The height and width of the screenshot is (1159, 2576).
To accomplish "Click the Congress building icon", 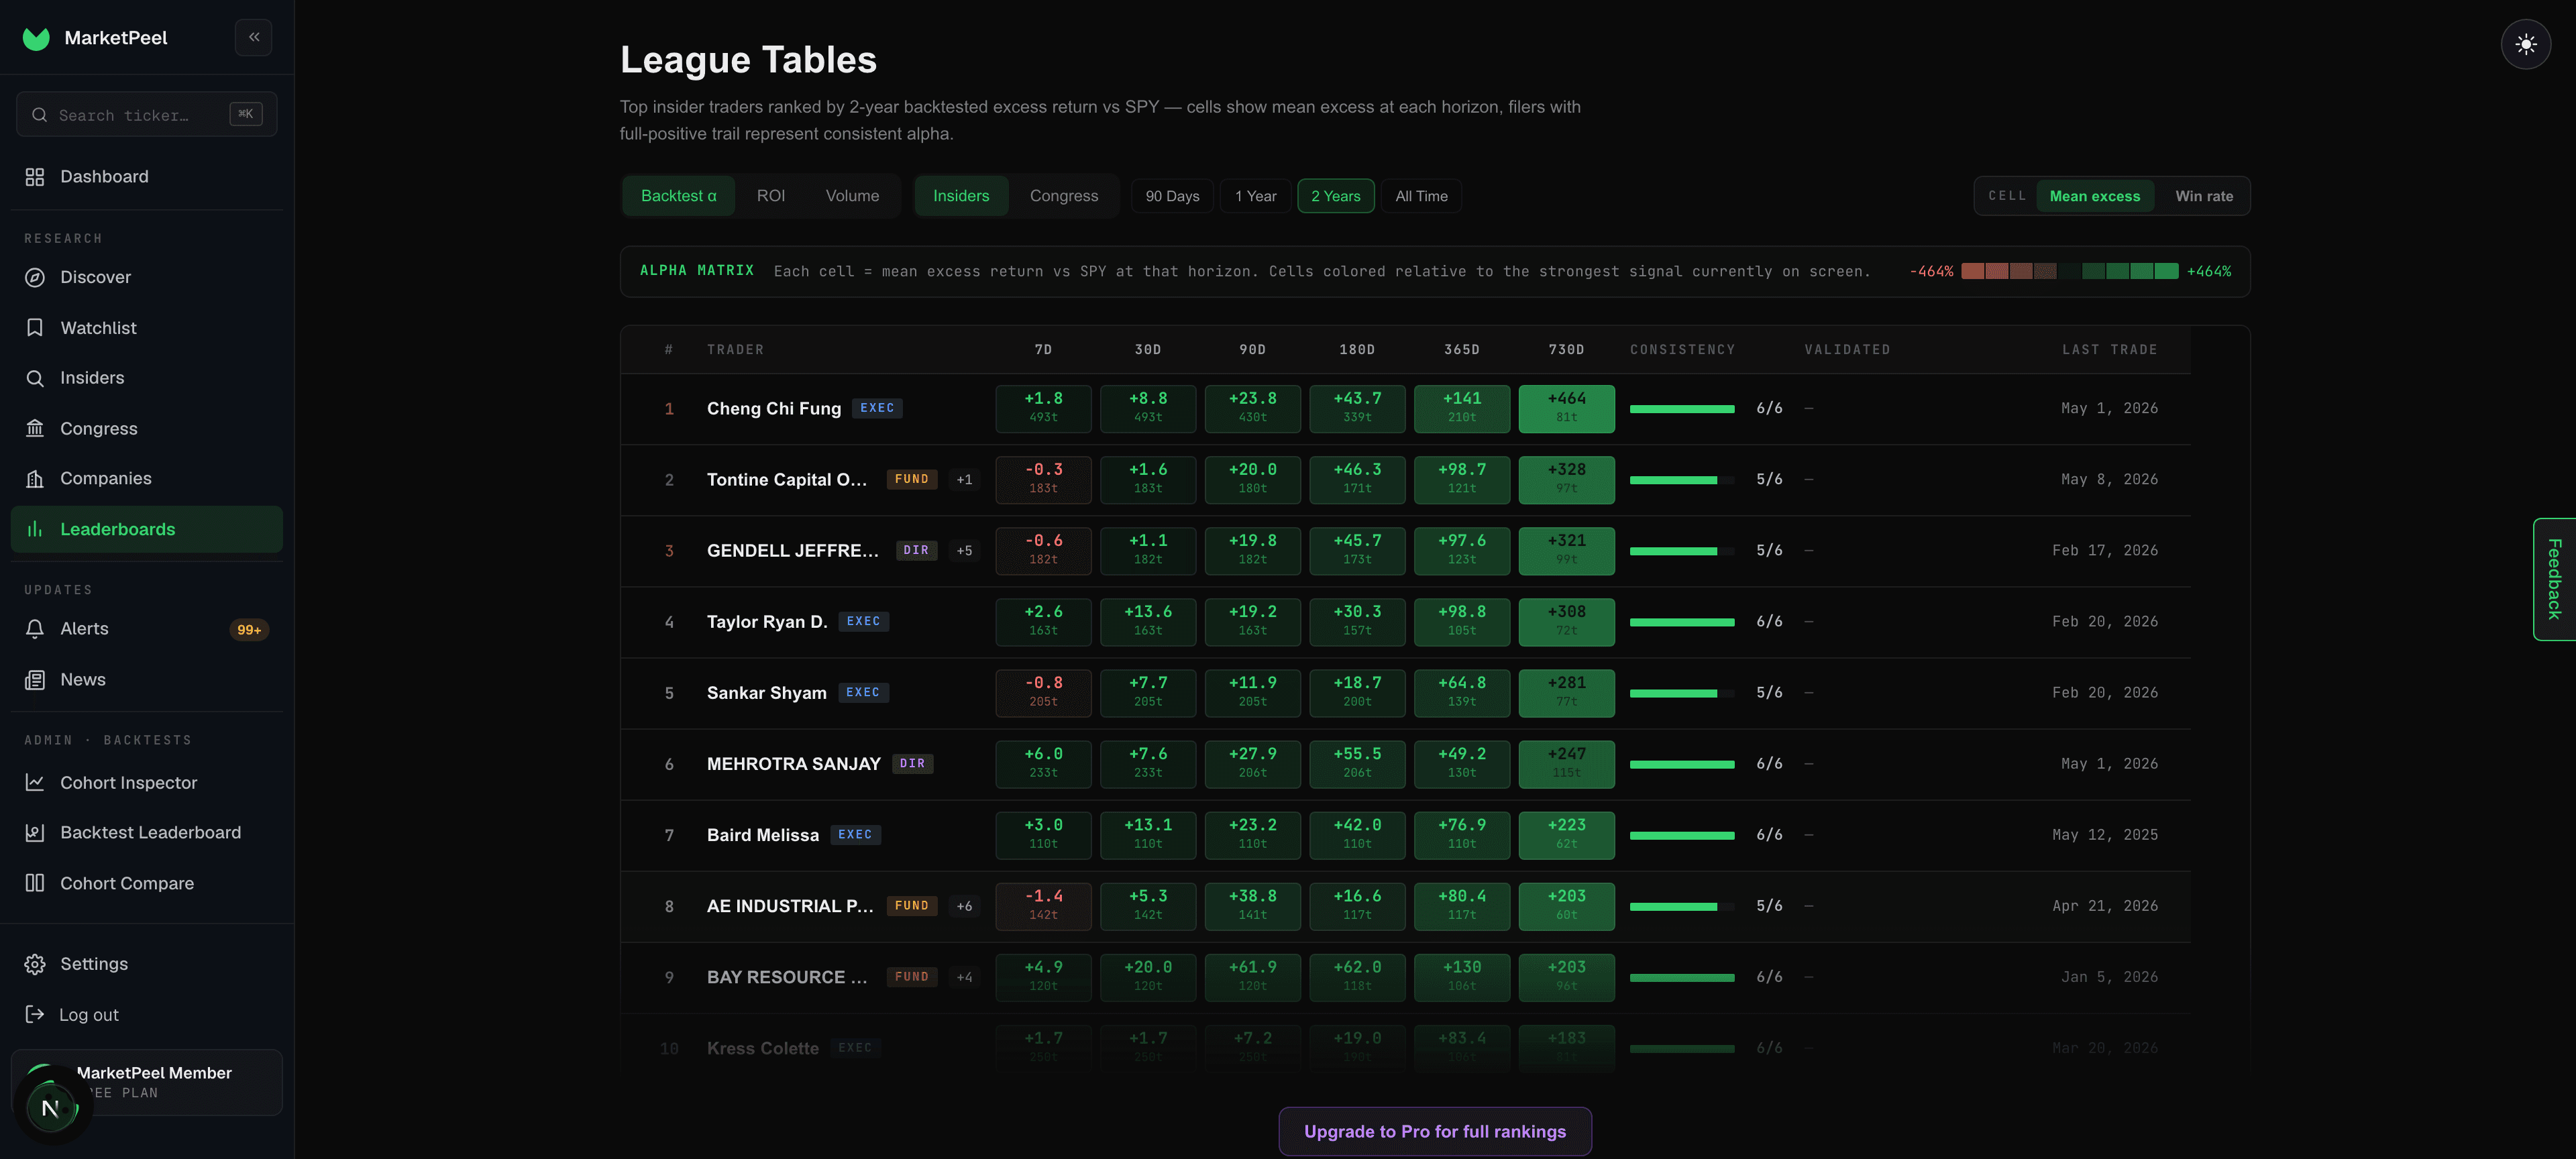I will pos(35,428).
